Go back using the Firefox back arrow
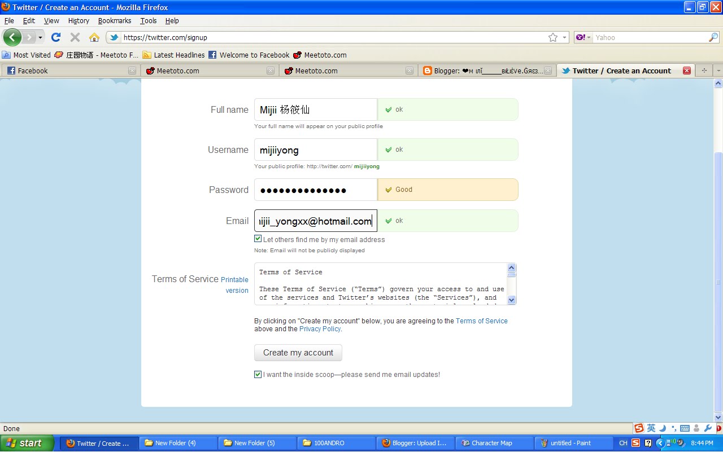Viewport: 723px width, 452px height. (x=12, y=37)
